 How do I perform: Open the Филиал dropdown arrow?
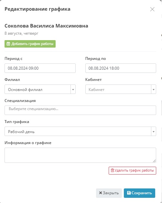click(x=73, y=89)
